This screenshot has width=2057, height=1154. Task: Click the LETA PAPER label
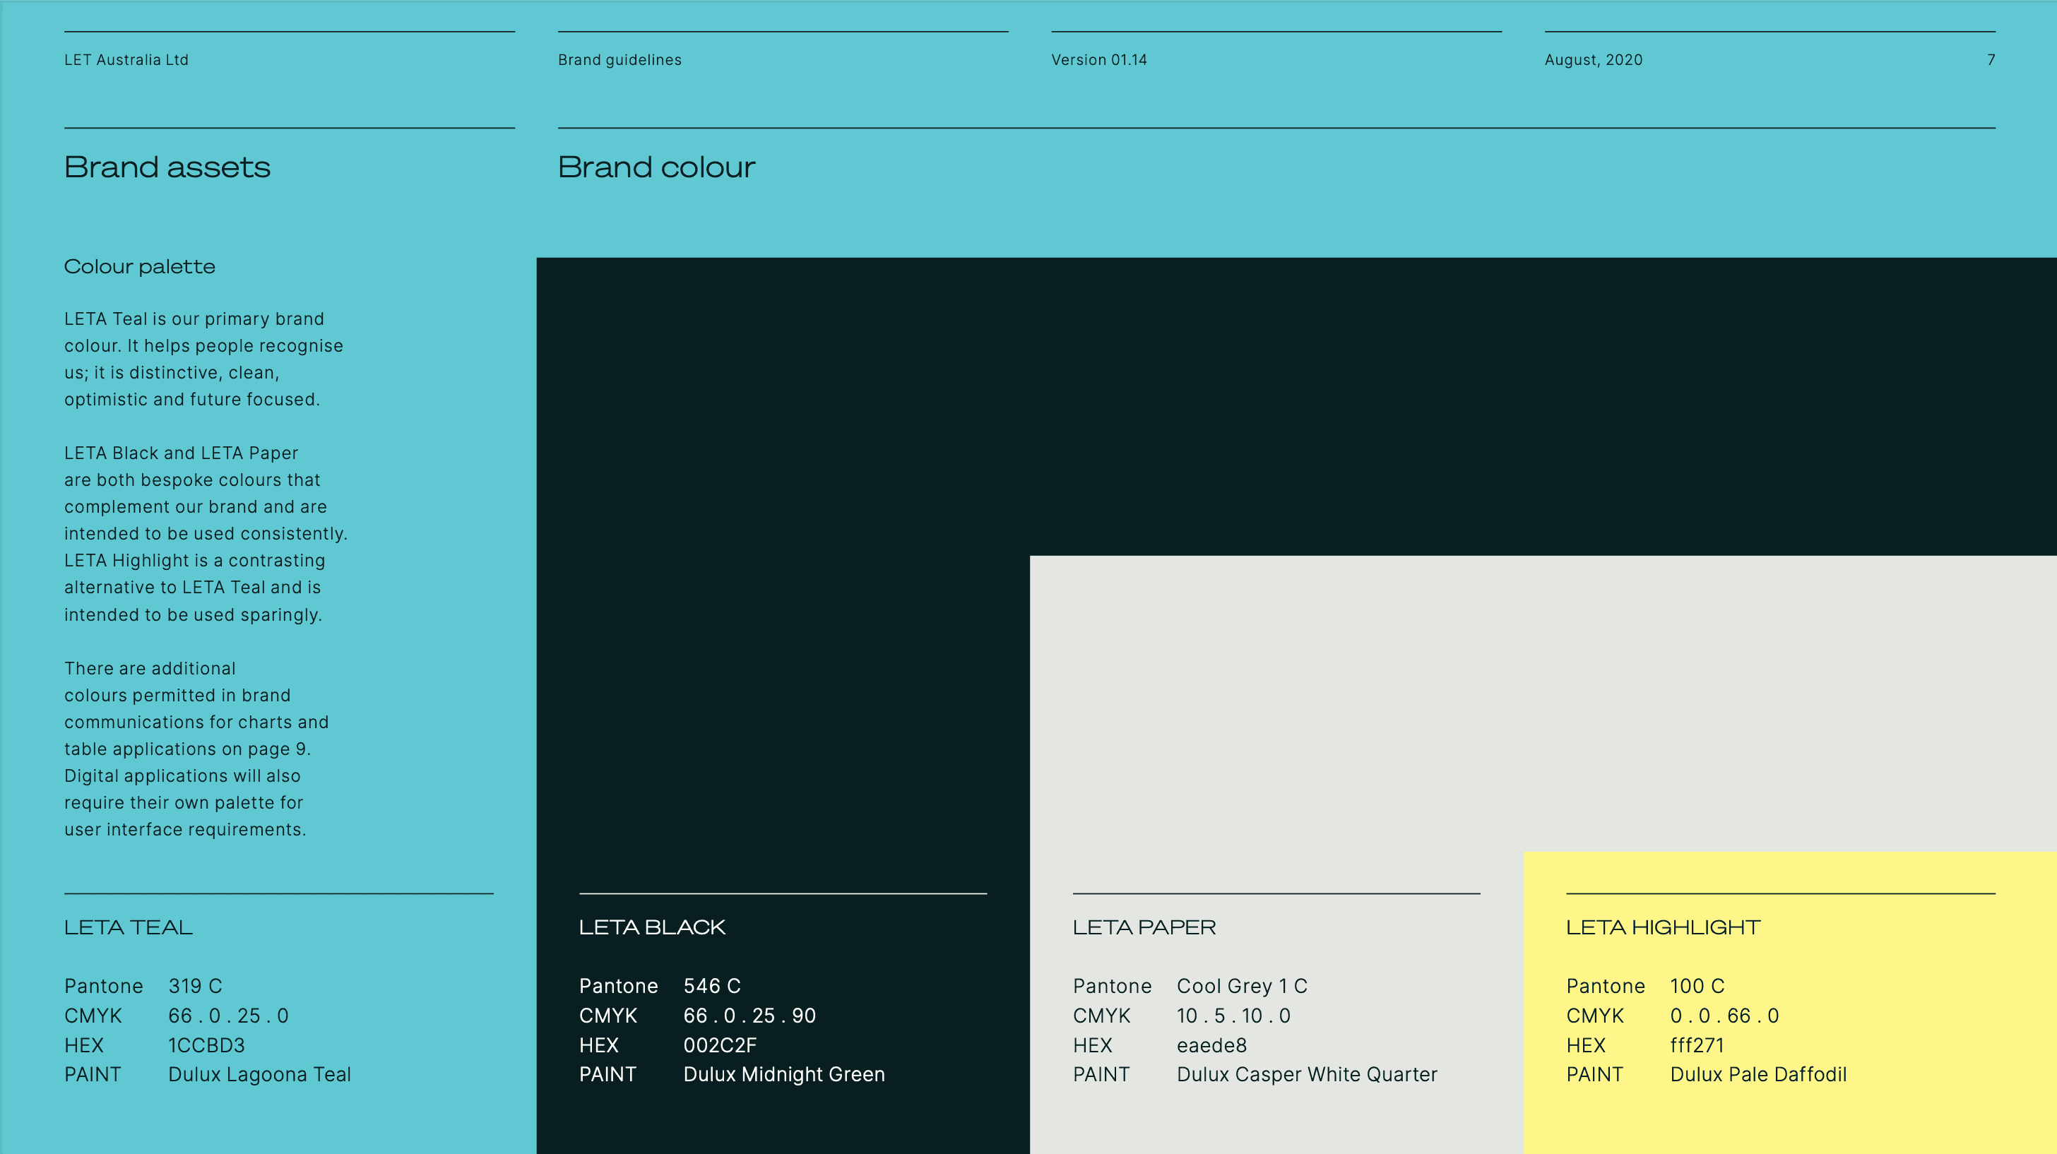[x=1144, y=927]
